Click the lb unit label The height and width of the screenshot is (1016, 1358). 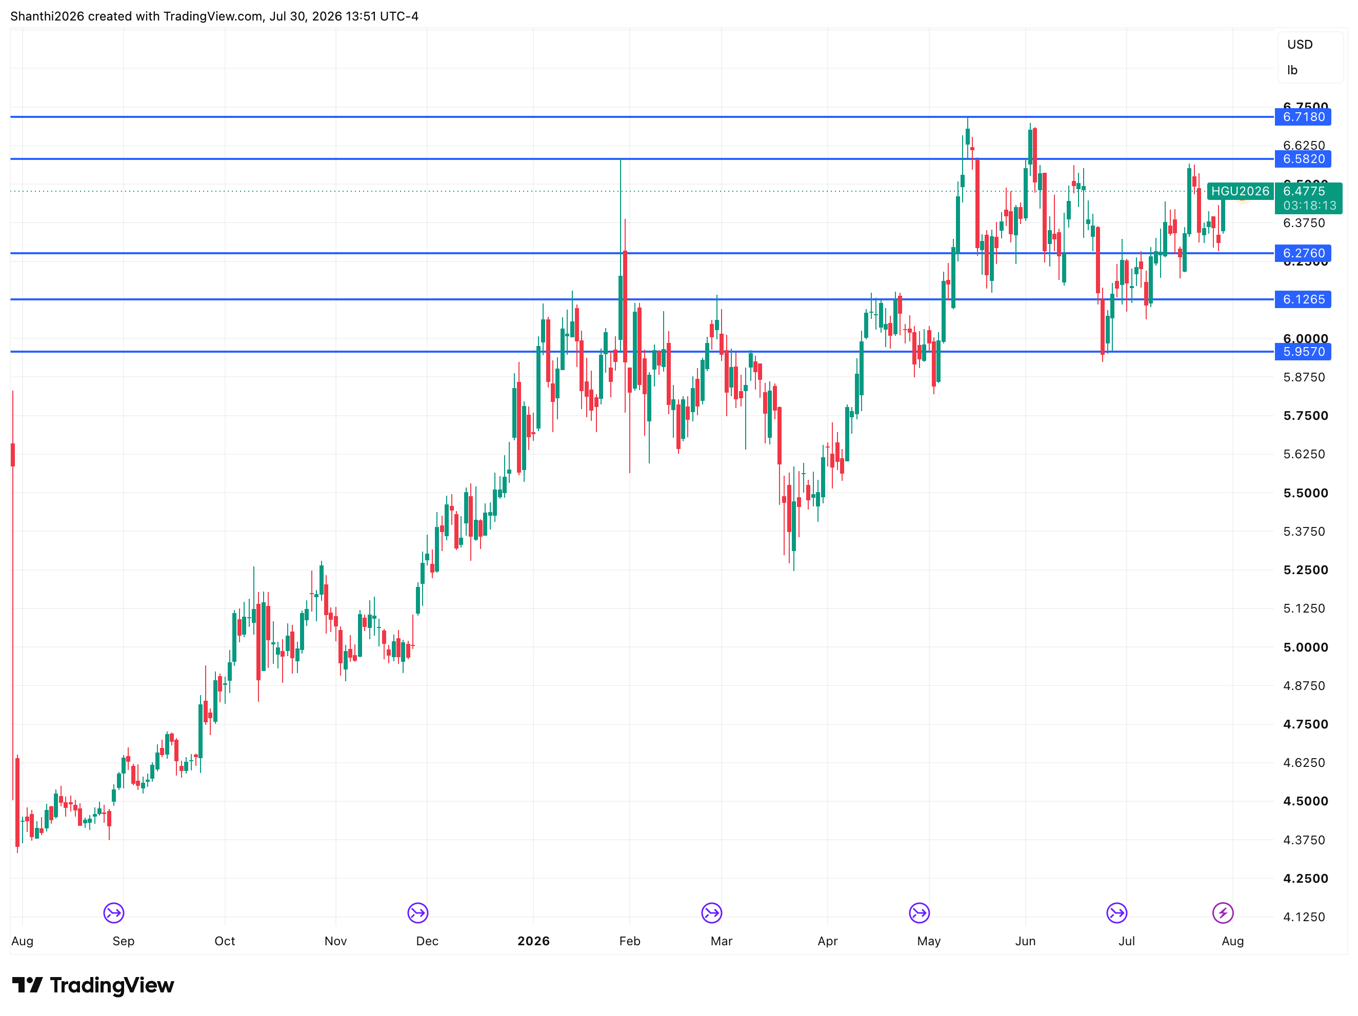(1292, 70)
